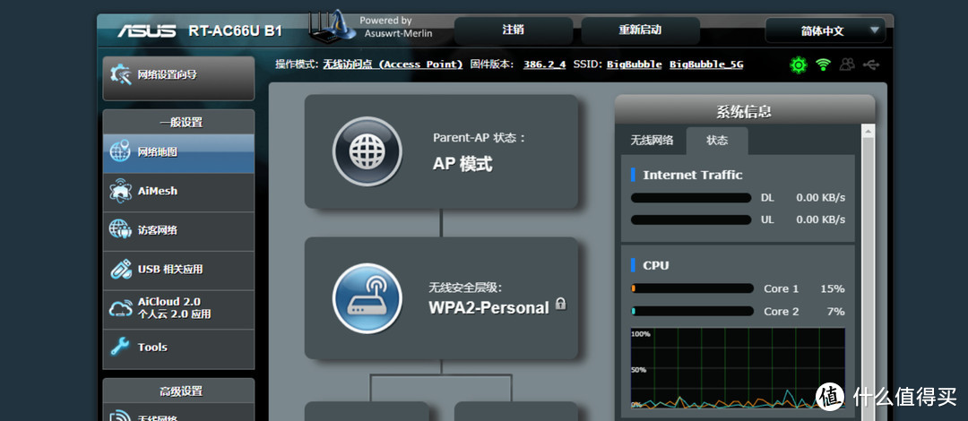This screenshot has width=968, height=421.
Task: Click the 重新启动 reboot button
Action: (640, 30)
